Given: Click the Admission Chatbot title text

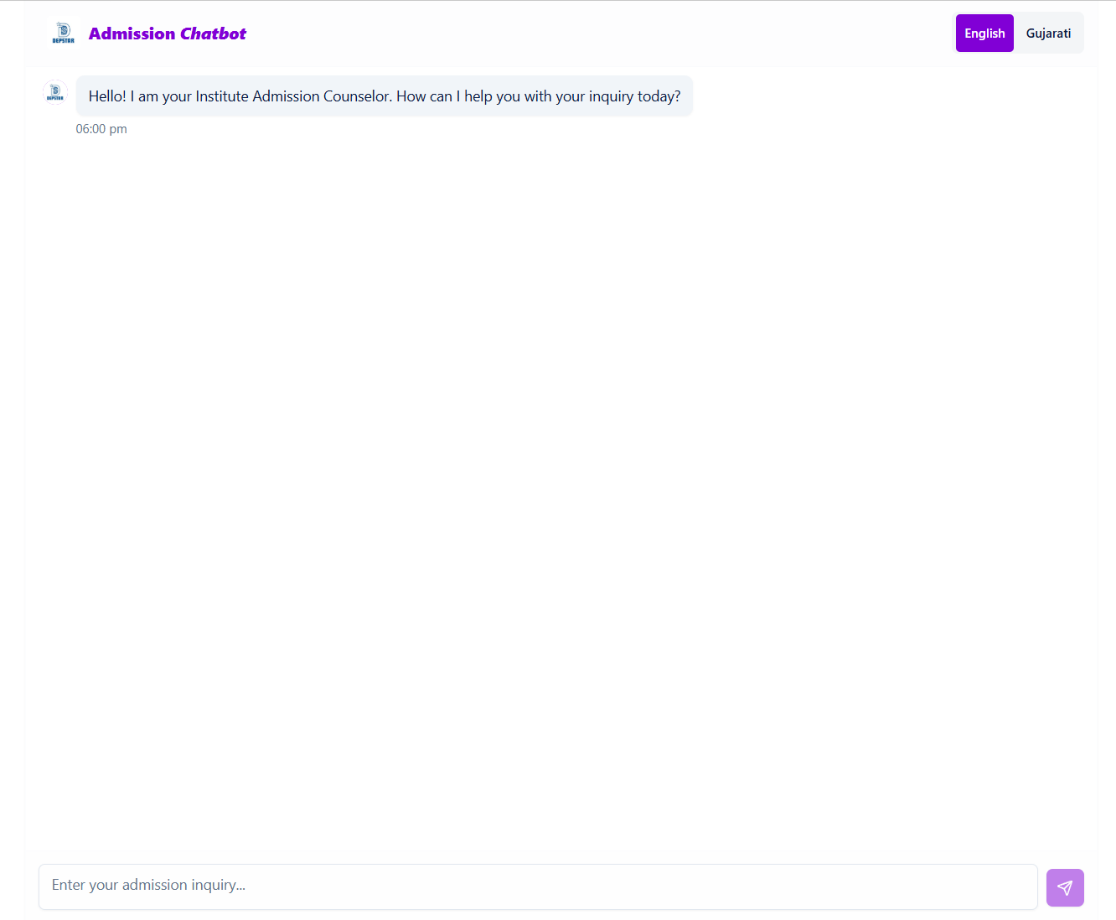Looking at the screenshot, I should (x=168, y=33).
